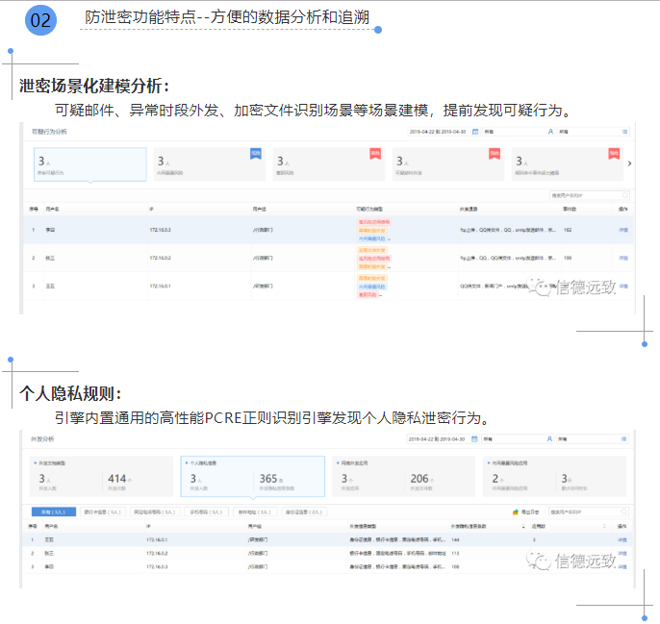Switch to the 银行卡信息 filter tab

[x=102, y=512]
